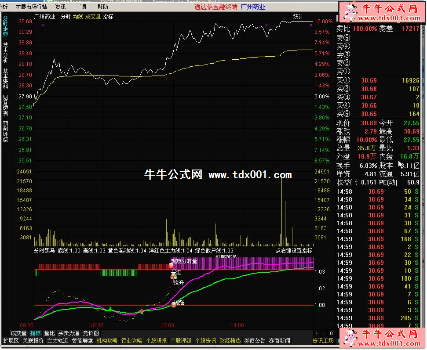
Task: Click the 底线:1.00 legend text
Action: click(69, 251)
